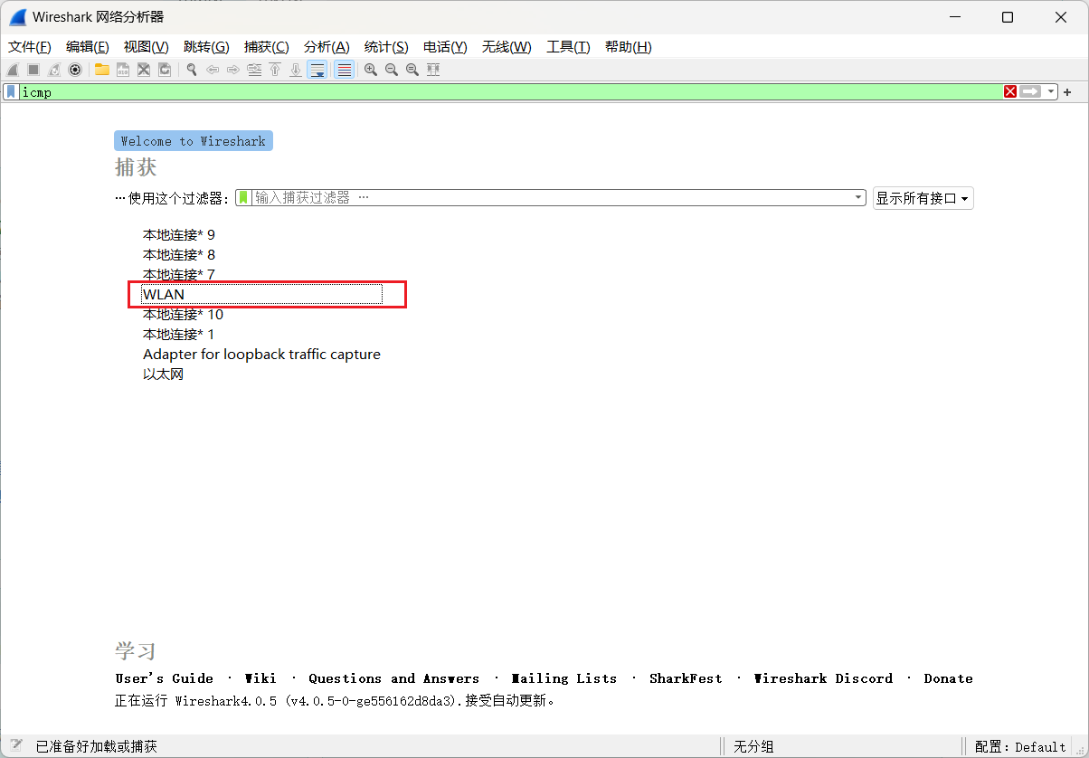Image resolution: width=1089 pixels, height=758 pixels.
Task: Click the restart current capture icon
Action: click(54, 70)
